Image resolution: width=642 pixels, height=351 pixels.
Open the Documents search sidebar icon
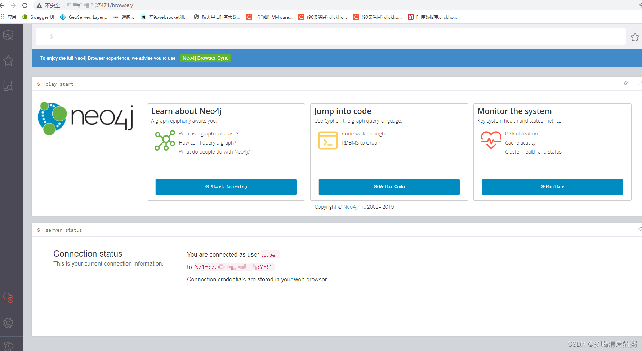pyautogui.click(x=8, y=86)
